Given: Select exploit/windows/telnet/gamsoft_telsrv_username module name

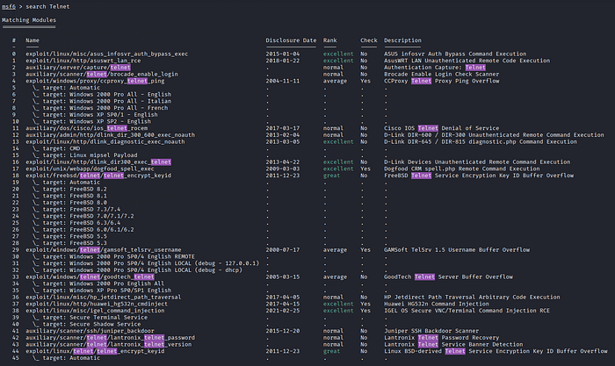Looking at the screenshot, I should (x=104, y=250).
